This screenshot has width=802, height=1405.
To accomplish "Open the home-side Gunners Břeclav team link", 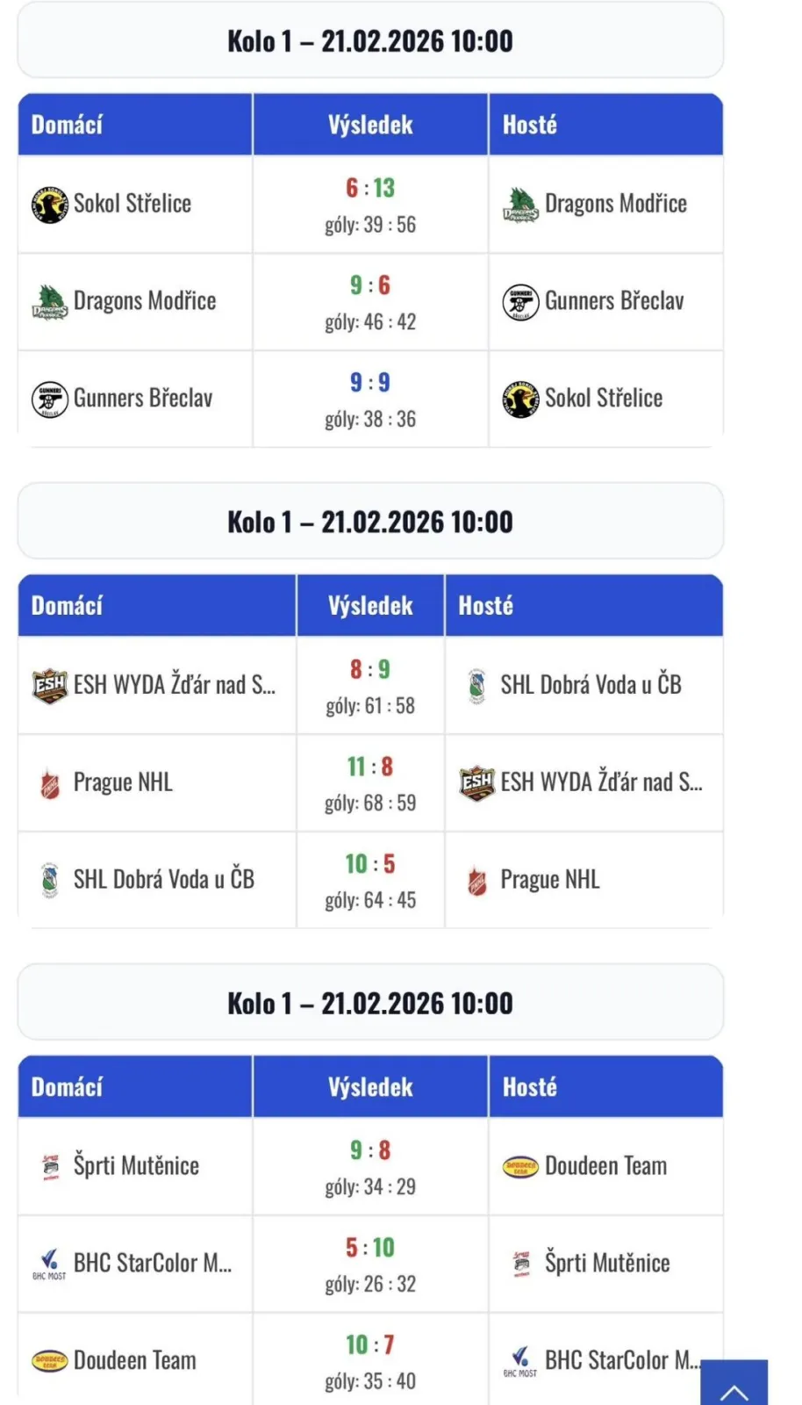I will coord(143,399).
